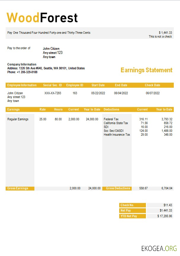Click the Gross Earnings label
This screenshot has width=180, height=256.
pyautogui.click(x=18, y=188)
